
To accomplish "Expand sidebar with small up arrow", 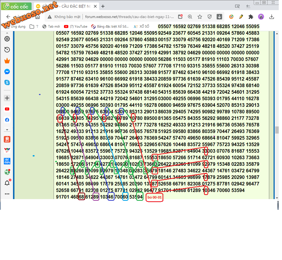I will [x=7, y=33].
